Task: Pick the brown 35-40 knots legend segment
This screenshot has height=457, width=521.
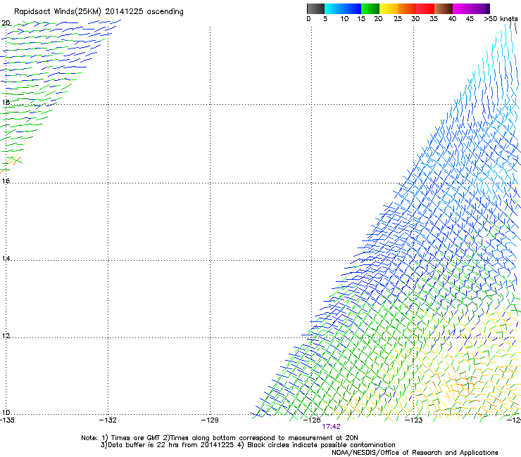Action: coord(444,8)
